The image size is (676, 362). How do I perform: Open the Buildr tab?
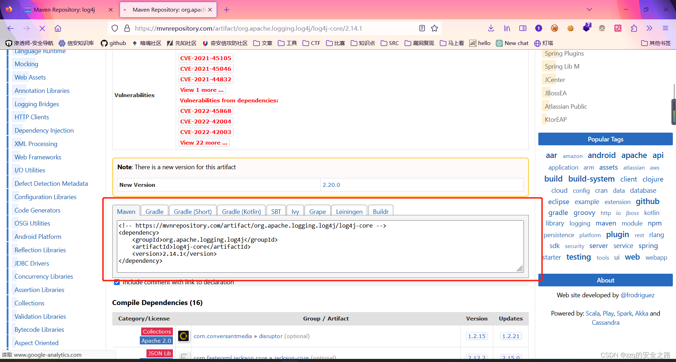(x=381, y=211)
